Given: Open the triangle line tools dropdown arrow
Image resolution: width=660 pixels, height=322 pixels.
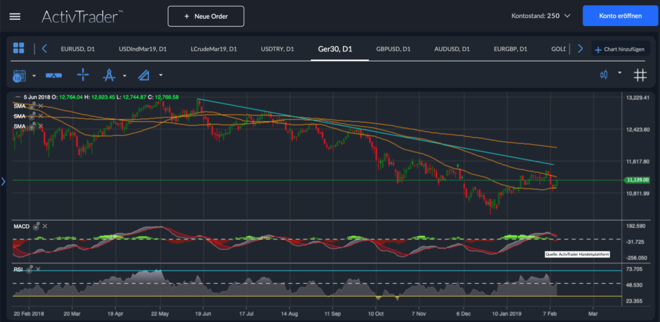Looking at the screenshot, I should pos(161,76).
